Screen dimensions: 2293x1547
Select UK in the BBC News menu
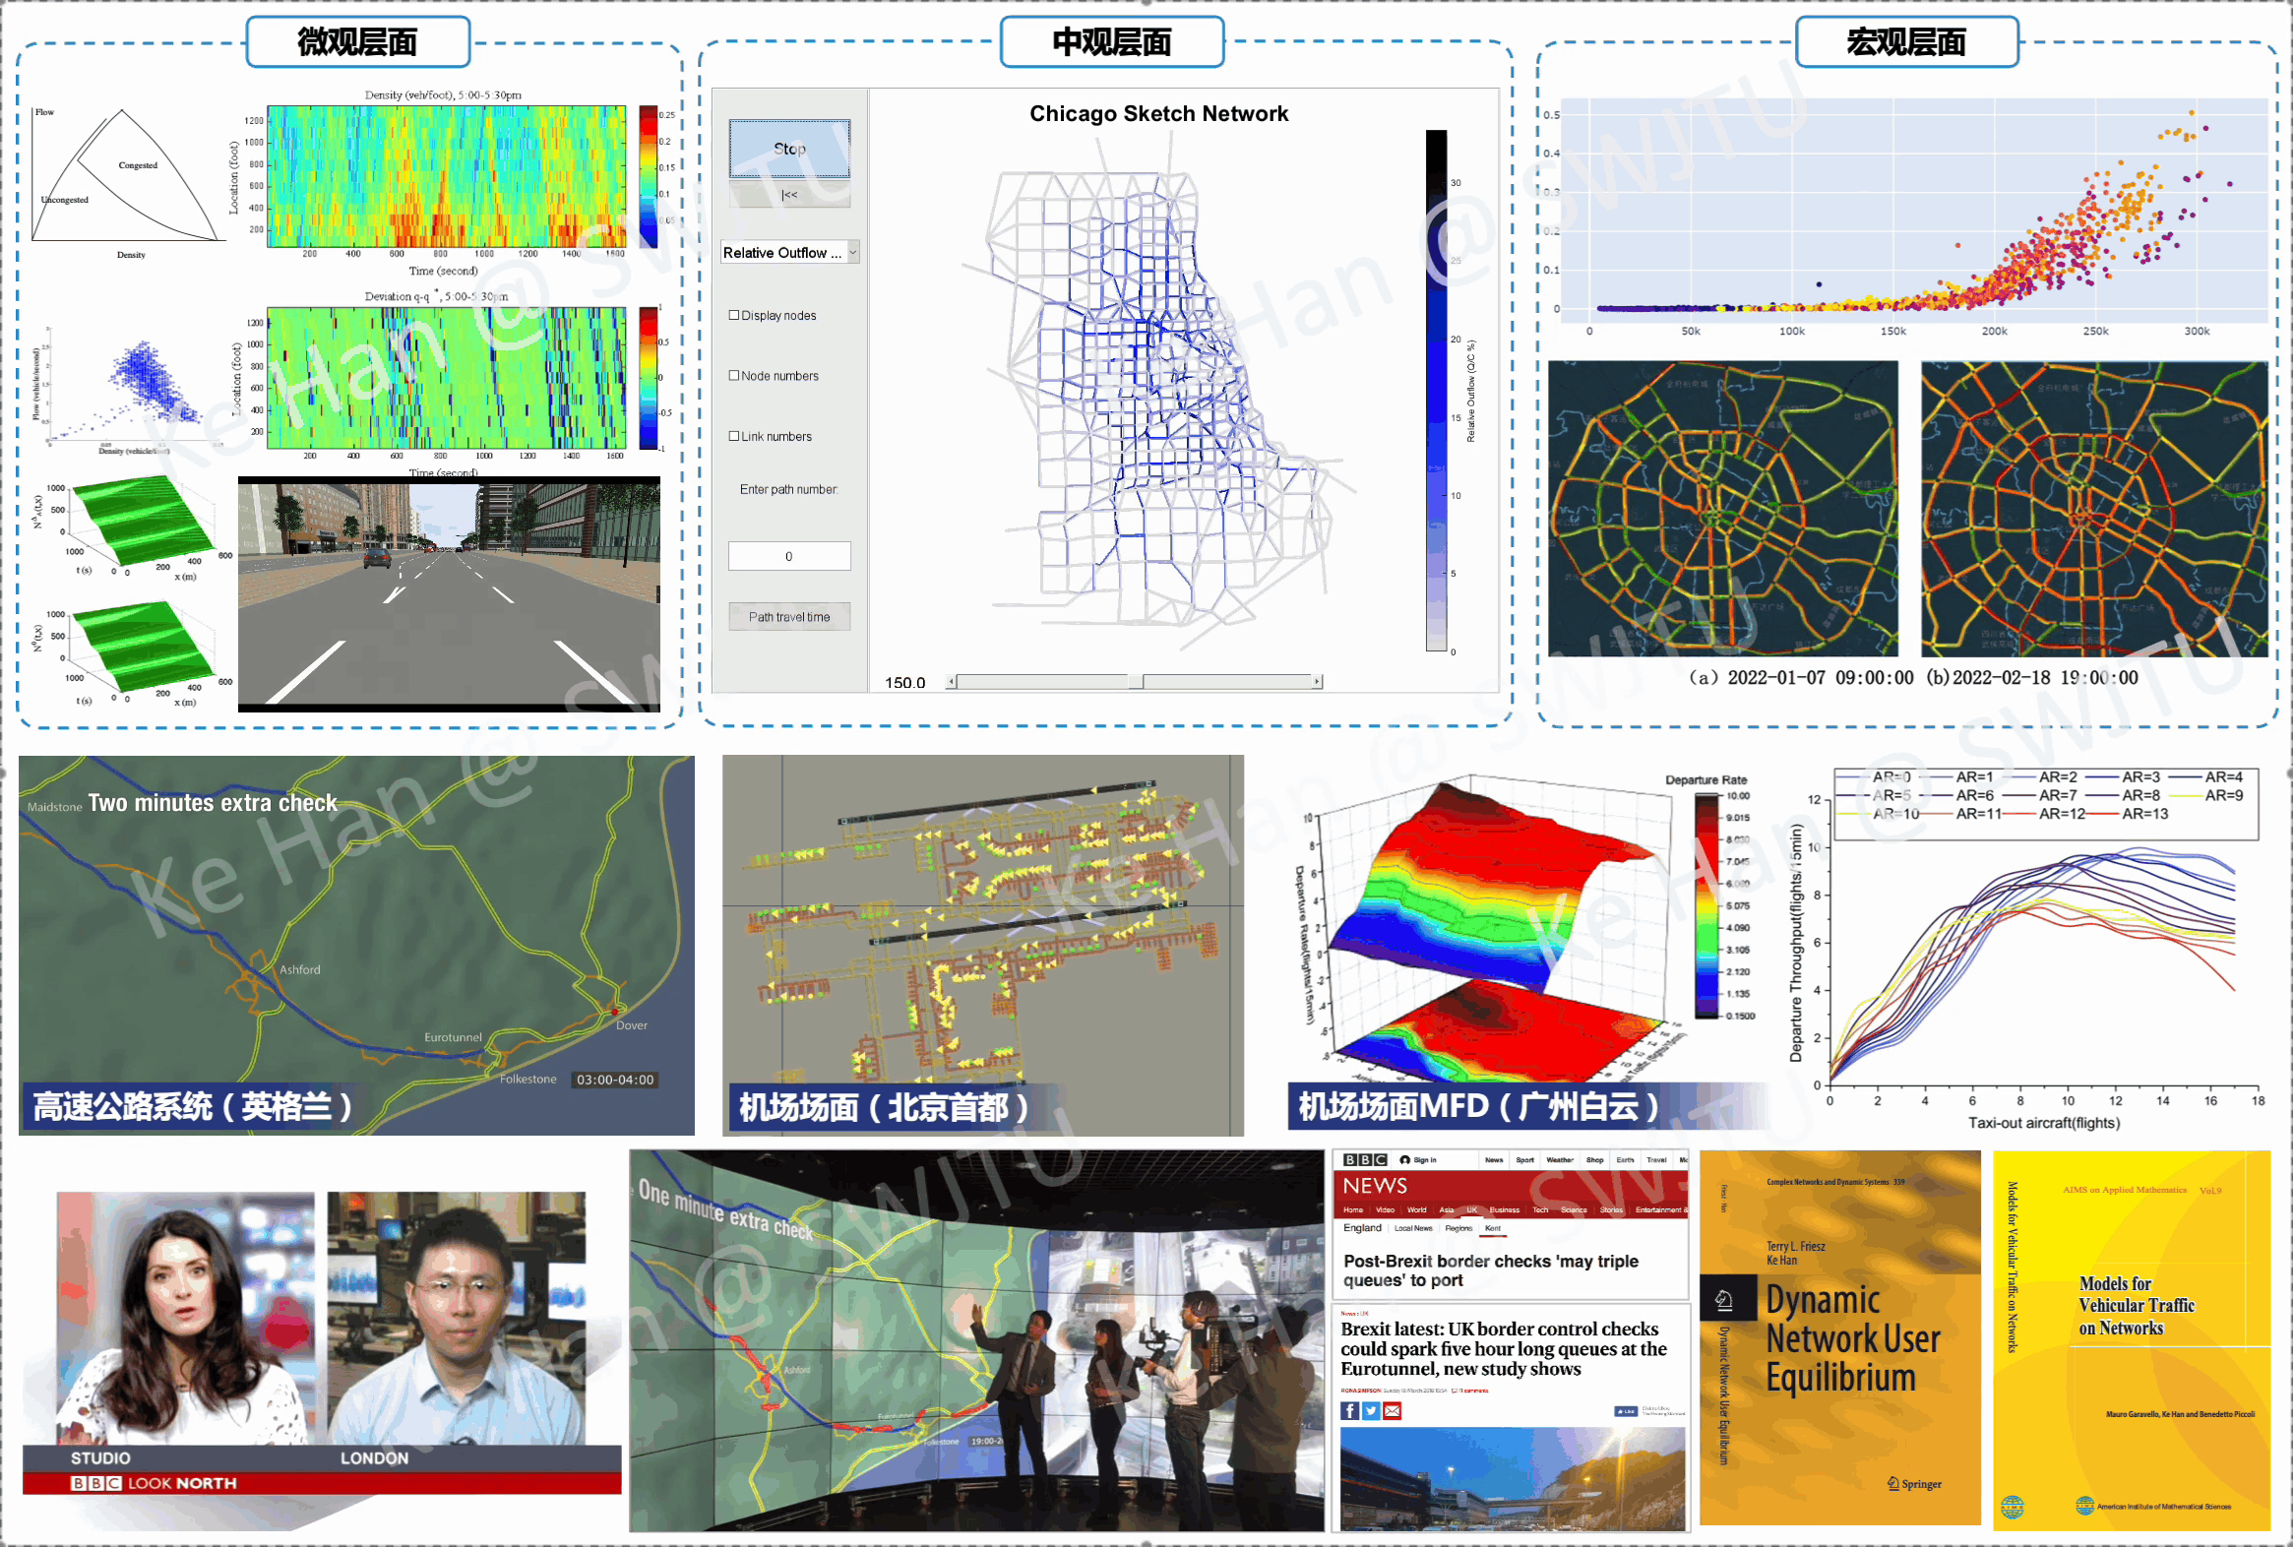(1472, 1209)
